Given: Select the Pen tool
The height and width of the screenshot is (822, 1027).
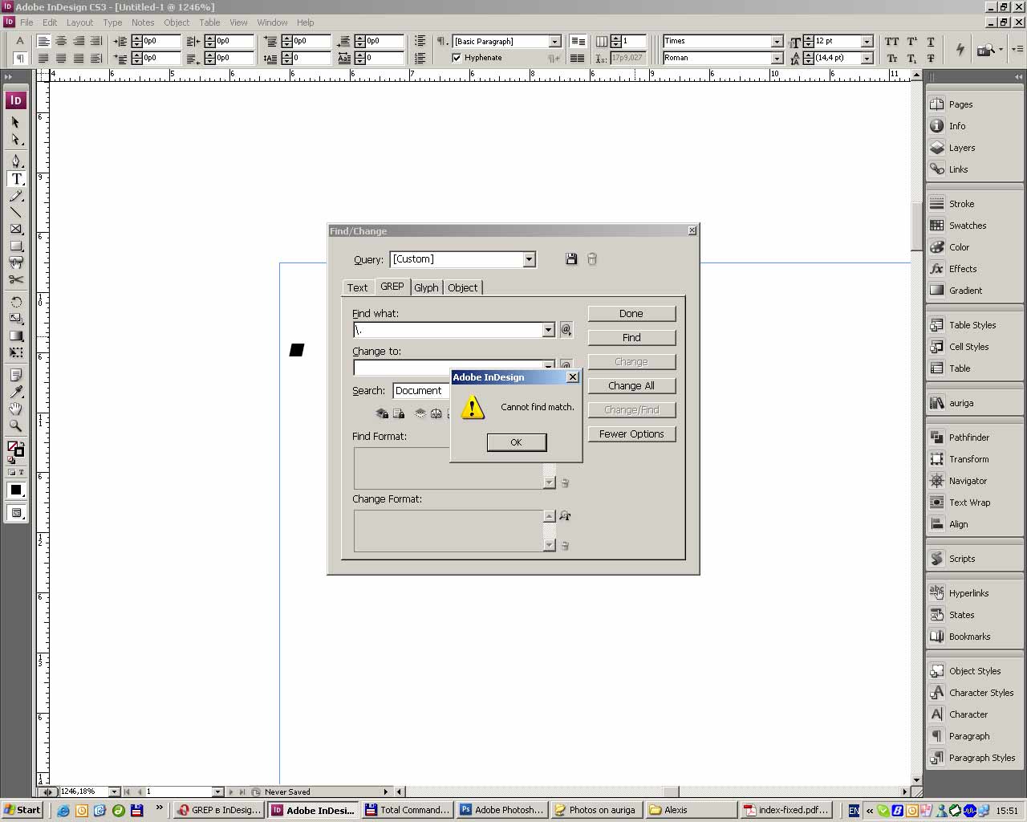Looking at the screenshot, I should coord(15,161).
